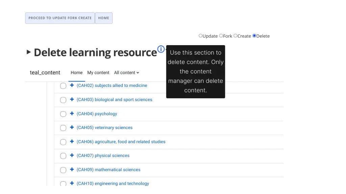Image resolution: width=346 pixels, height=194 pixels.
Task: Open the (CAH04) psychology link
Action: tap(97, 114)
